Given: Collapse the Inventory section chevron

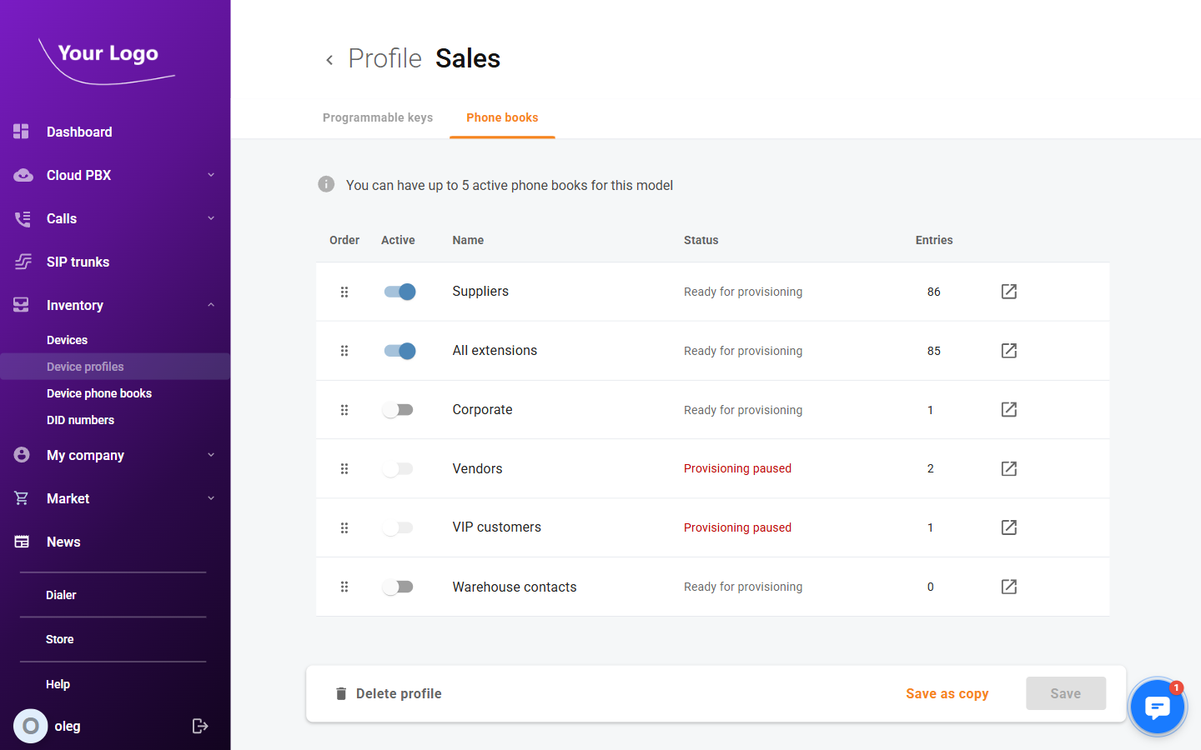Looking at the screenshot, I should (x=211, y=305).
